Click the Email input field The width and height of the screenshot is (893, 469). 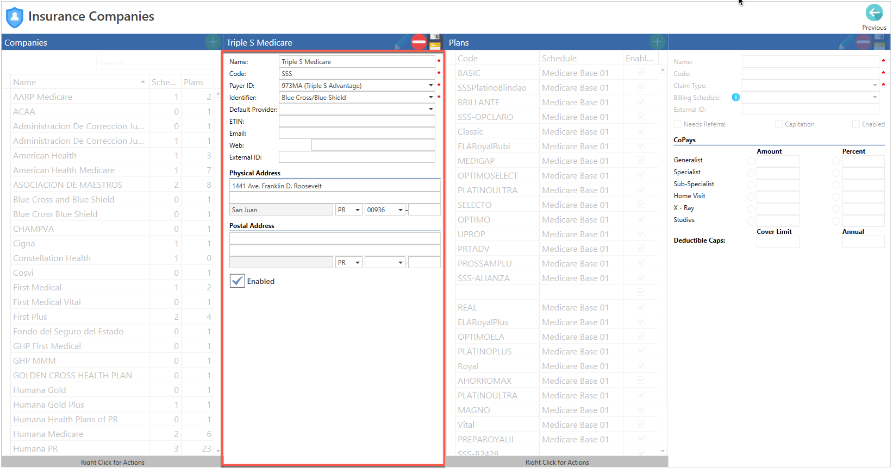click(357, 134)
